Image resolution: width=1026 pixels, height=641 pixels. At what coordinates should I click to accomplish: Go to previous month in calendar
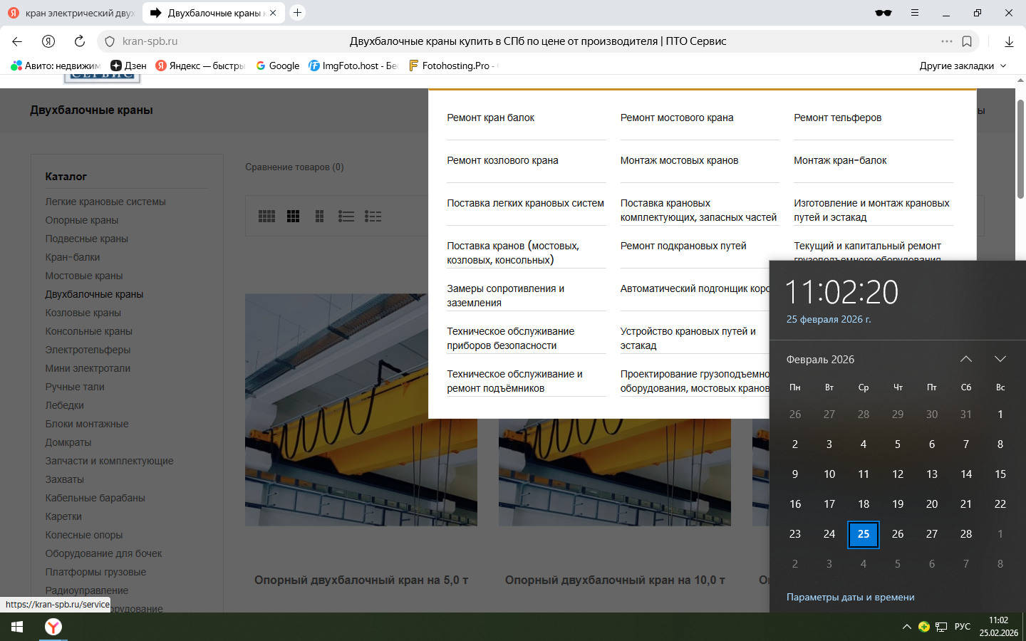pos(966,359)
